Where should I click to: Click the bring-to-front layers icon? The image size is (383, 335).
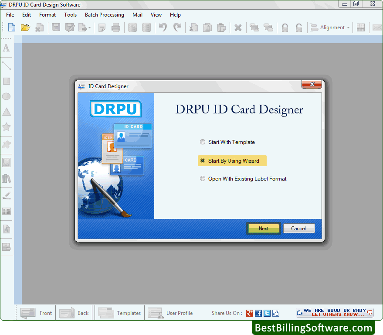[x=254, y=27]
